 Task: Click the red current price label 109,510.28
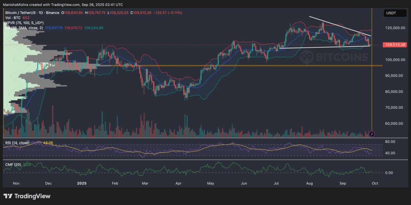[x=395, y=45]
